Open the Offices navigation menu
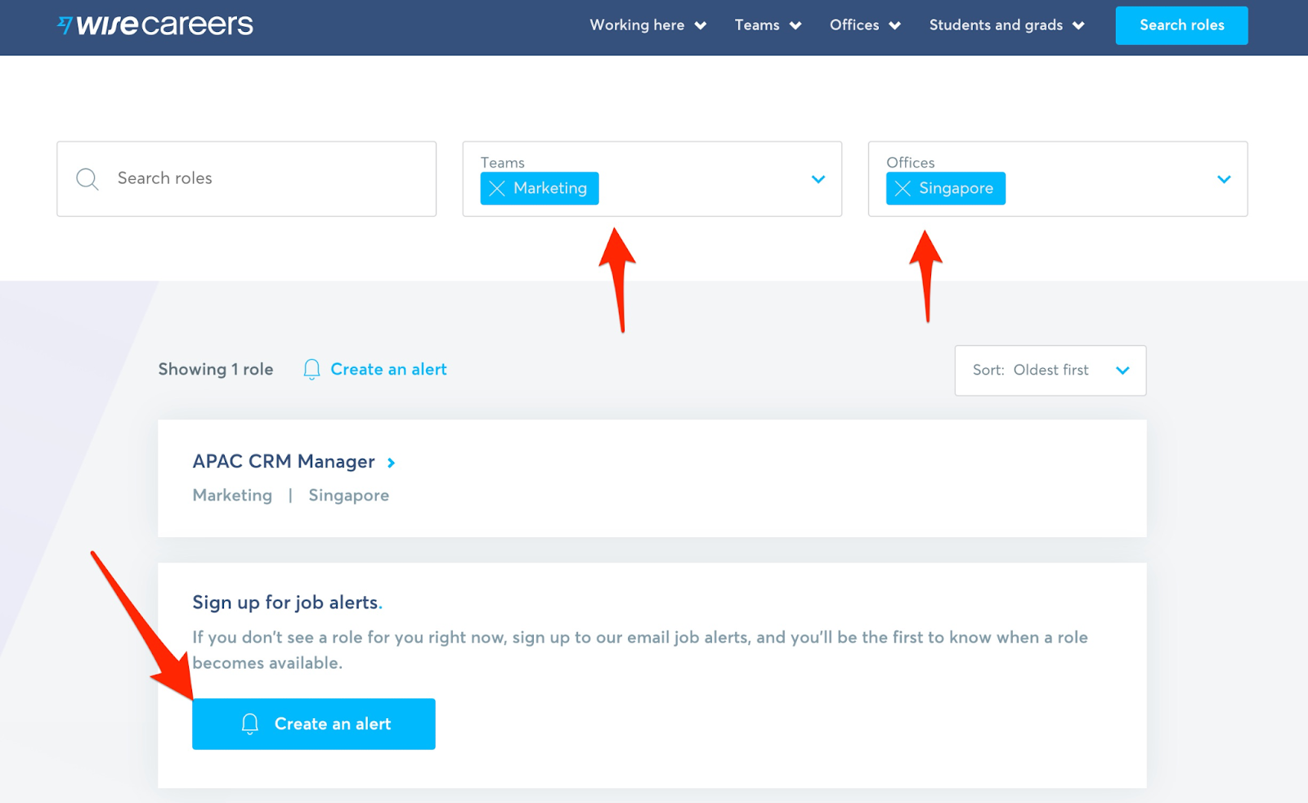 [x=865, y=25]
